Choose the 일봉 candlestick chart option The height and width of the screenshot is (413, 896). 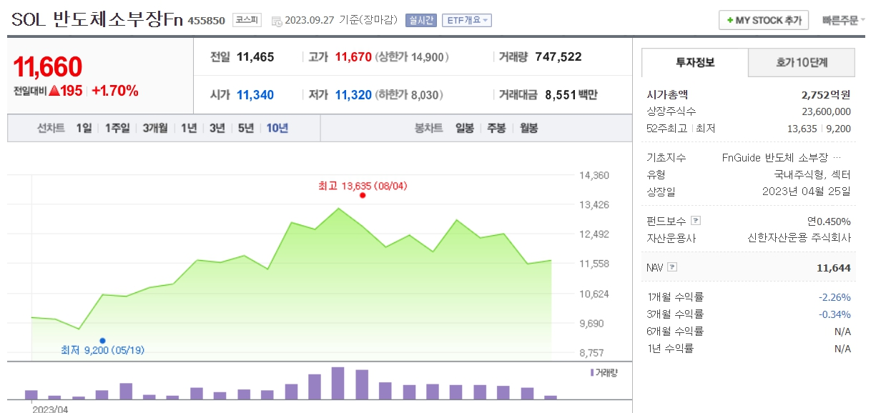(464, 128)
